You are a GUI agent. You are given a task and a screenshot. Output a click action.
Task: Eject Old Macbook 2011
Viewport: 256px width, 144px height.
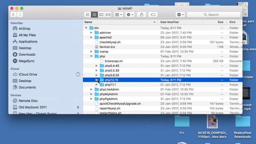click(78, 107)
